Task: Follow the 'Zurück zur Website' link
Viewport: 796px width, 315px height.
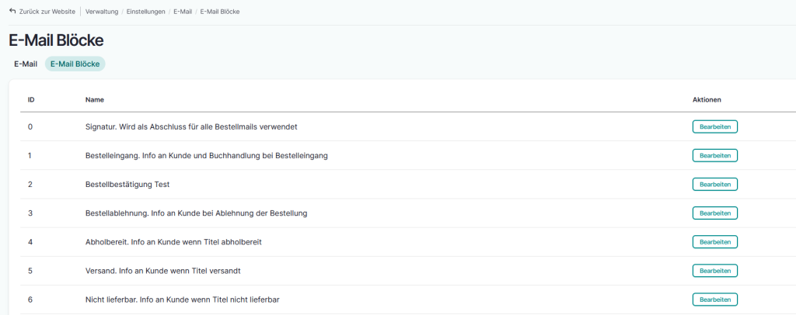Action: pos(47,12)
